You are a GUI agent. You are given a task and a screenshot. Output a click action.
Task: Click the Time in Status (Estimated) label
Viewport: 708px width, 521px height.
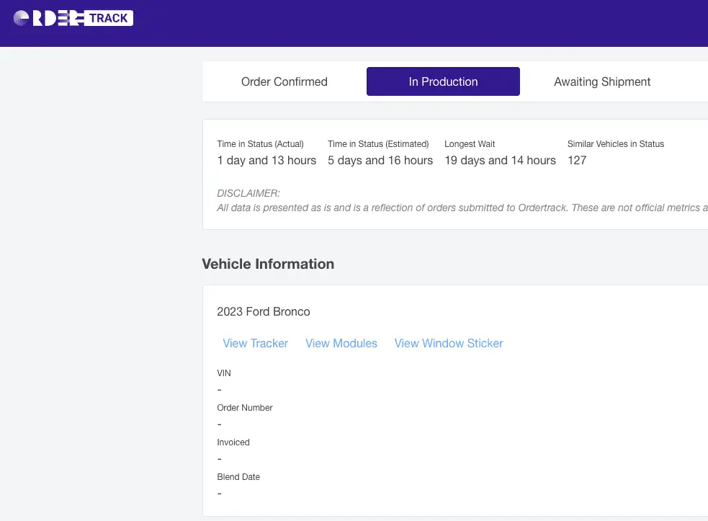[378, 144]
